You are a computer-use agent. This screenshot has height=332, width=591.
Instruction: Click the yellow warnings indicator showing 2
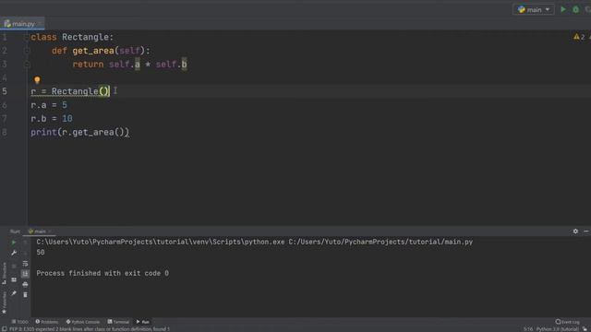tap(579, 37)
